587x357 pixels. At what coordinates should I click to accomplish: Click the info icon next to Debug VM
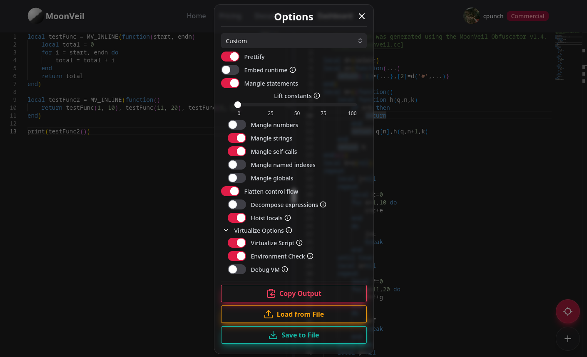(x=285, y=269)
